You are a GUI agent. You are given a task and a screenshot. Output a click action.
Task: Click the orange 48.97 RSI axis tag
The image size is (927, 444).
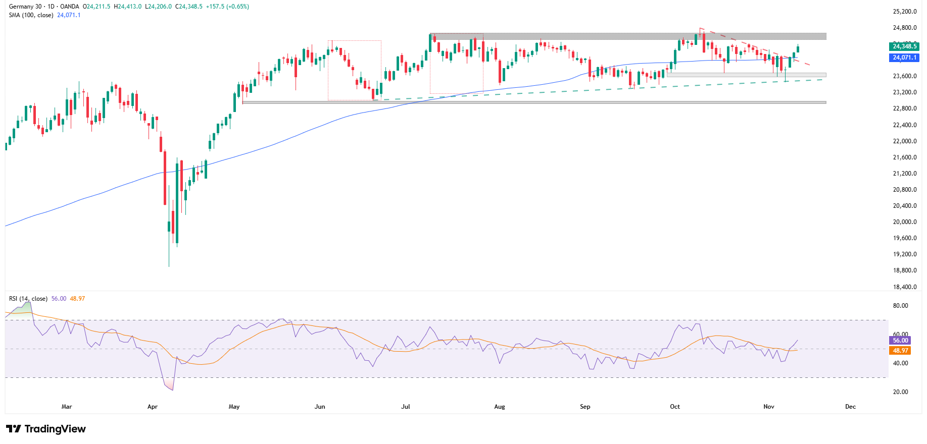(x=900, y=351)
